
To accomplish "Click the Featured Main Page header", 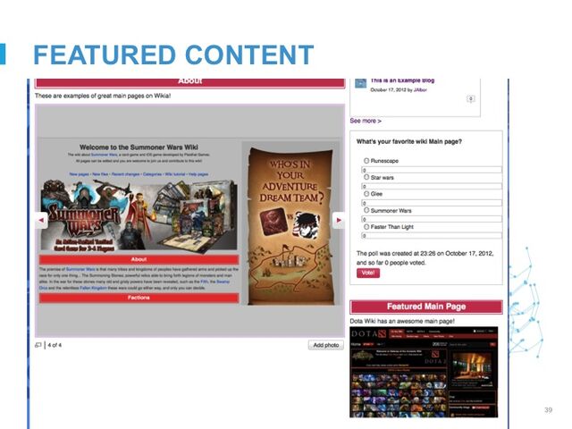I will click(426, 307).
